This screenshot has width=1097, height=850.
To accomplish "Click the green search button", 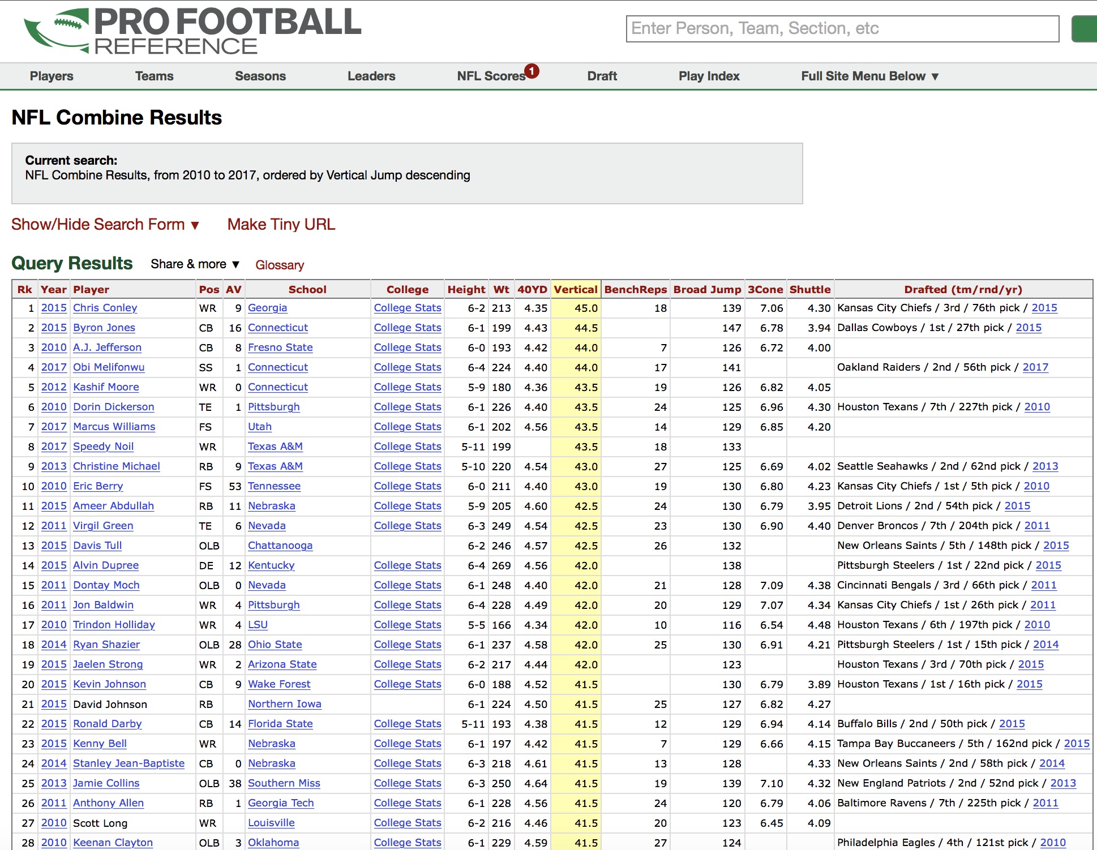I will (x=1085, y=29).
